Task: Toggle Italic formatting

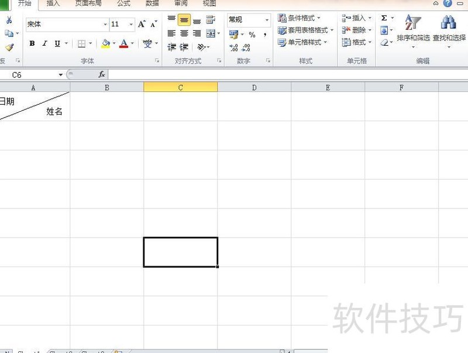Action: [45, 43]
